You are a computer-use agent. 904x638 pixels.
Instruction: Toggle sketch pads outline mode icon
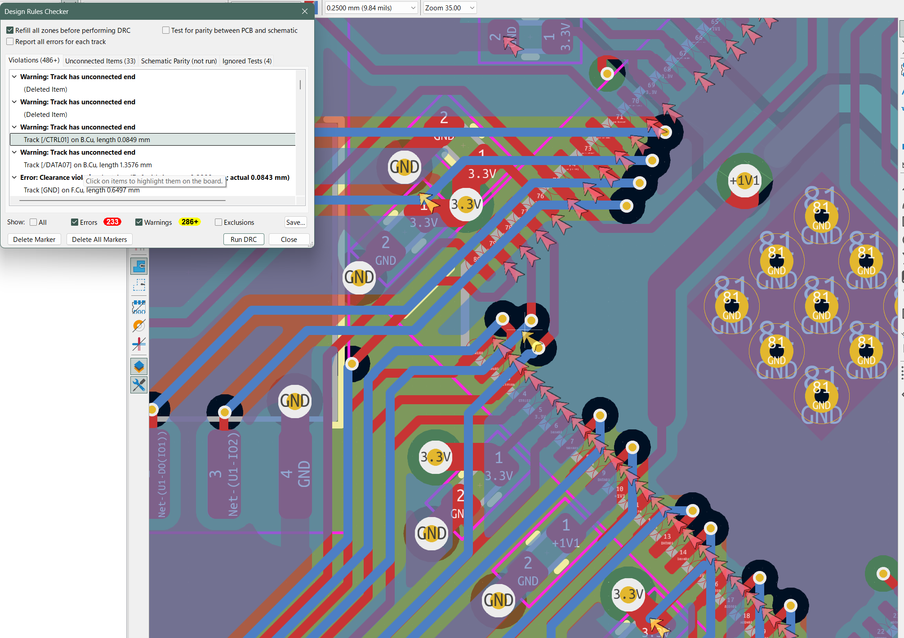coord(139,307)
